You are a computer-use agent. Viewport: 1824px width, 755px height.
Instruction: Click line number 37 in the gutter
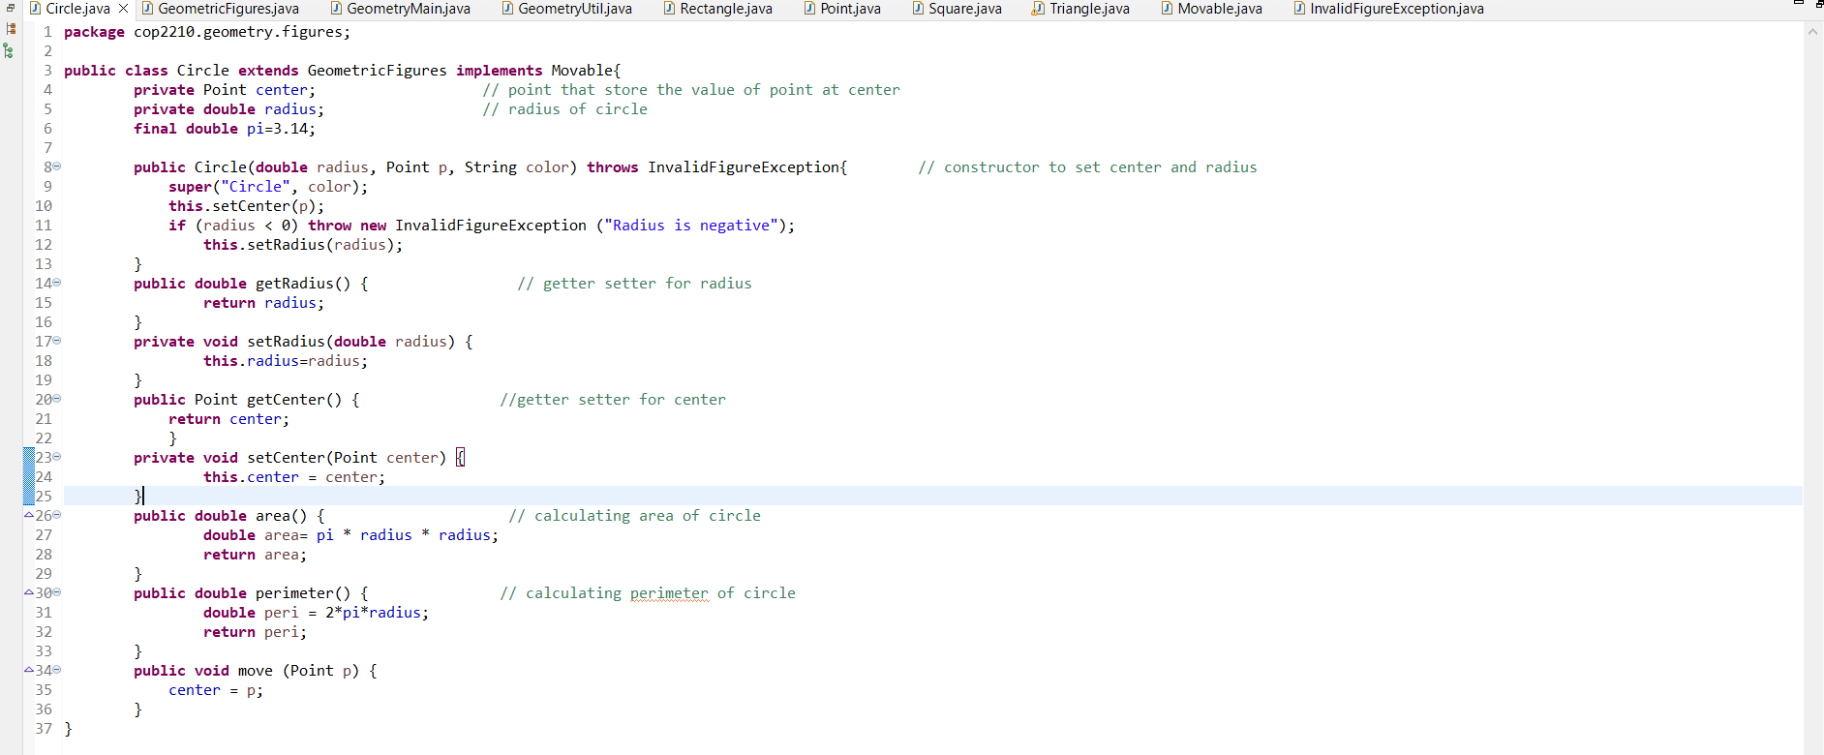[44, 728]
